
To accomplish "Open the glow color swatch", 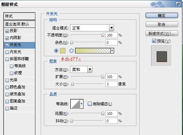I will click(62, 51).
